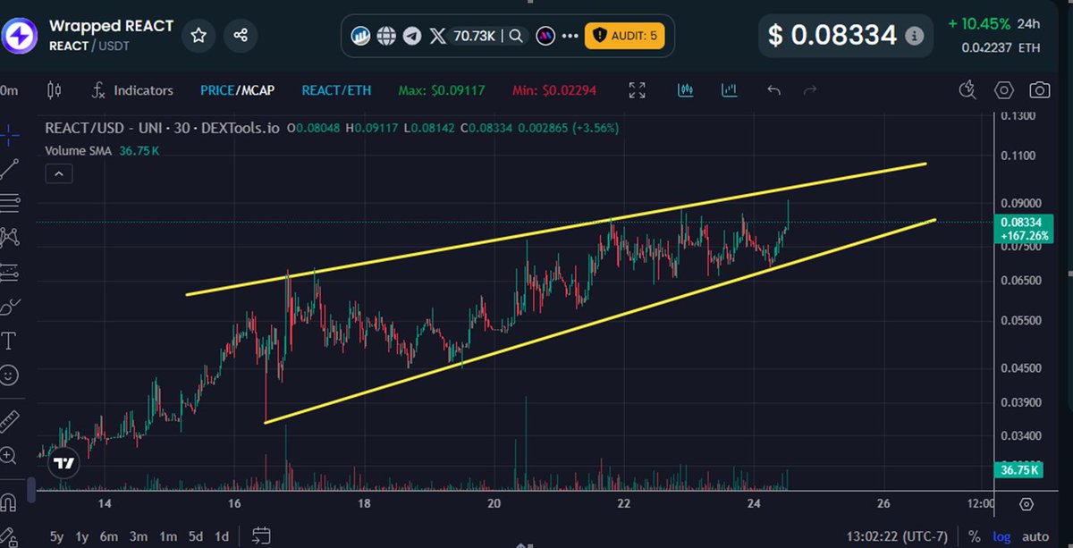Enter fullscreen chart mode
This screenshot has width=1073, height=548.
coord(637,90)
